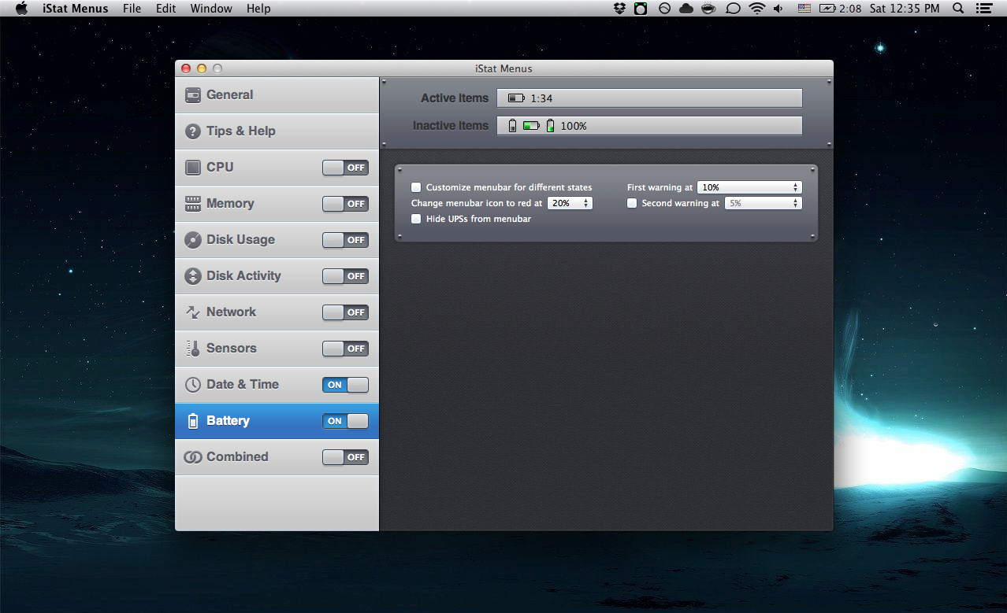Image resolution: width=1007 pixels, height=613 pixels.
Task: Select the General section icon in sidebar
Action: pos(193,95)
